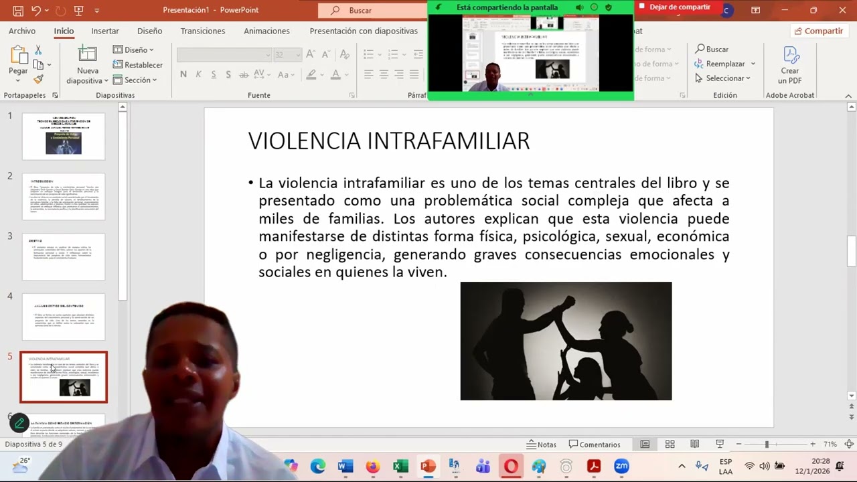
Task: Start slideshow from beginning in quick access toolbar
Action: pos(79,11)
